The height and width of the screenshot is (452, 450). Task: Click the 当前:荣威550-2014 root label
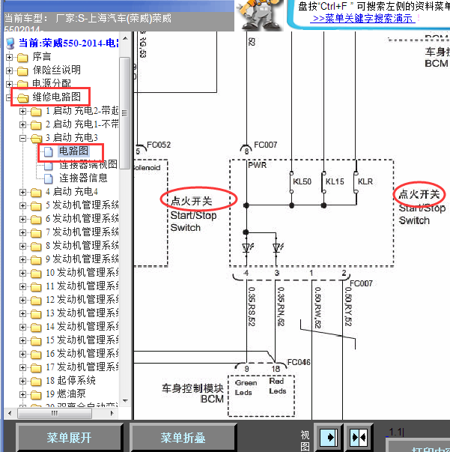pyautogui.click(x=69, y=43)
